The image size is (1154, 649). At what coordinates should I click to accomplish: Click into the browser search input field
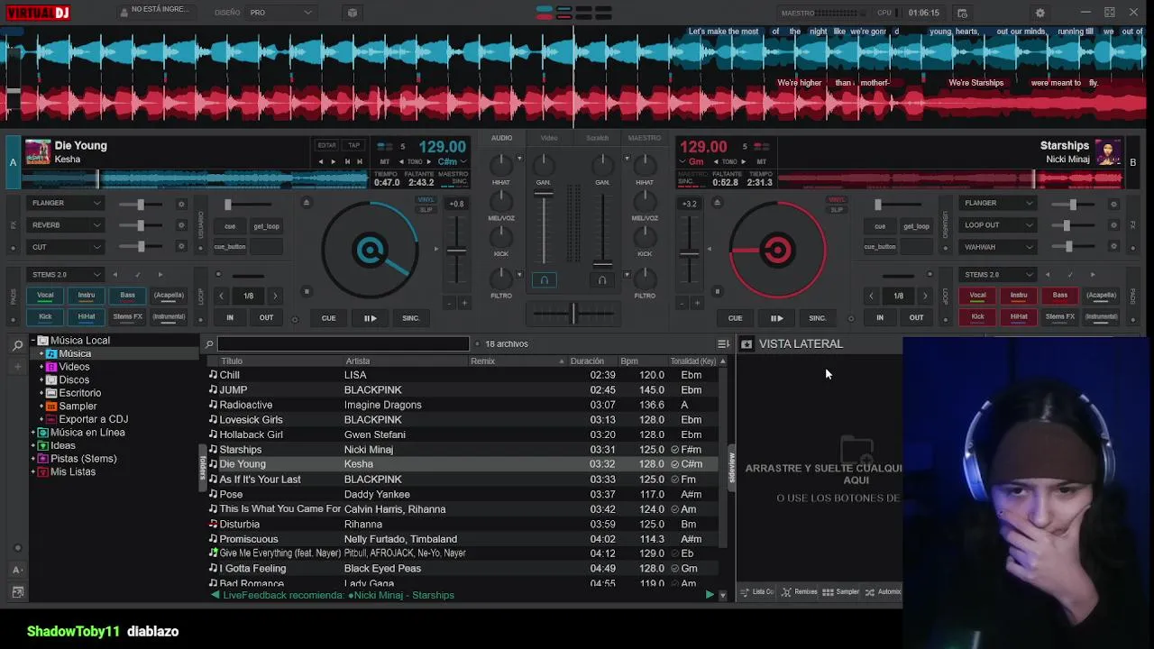click(343, 343)
